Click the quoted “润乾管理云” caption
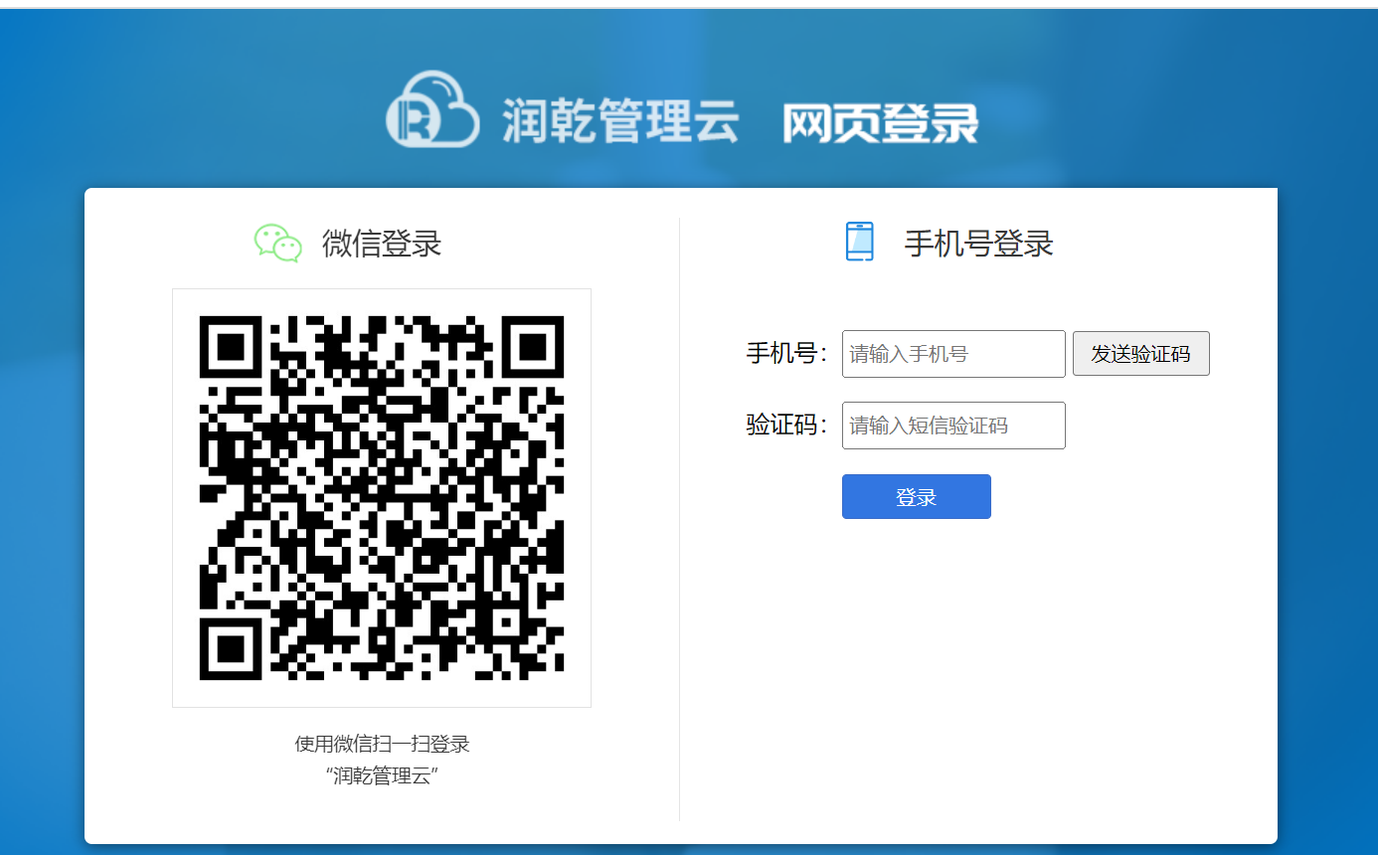The image size is (1378, 855). click(382, 776)
